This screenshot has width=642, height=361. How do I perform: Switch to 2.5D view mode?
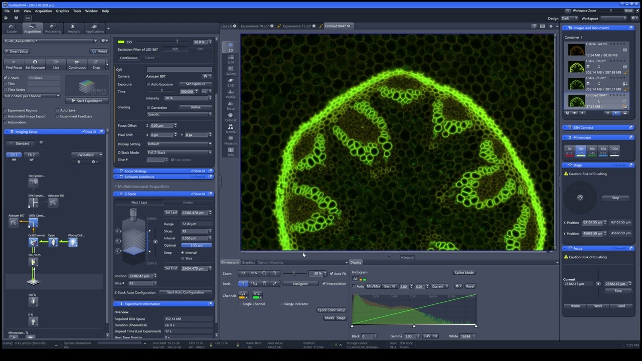point(231,82)
